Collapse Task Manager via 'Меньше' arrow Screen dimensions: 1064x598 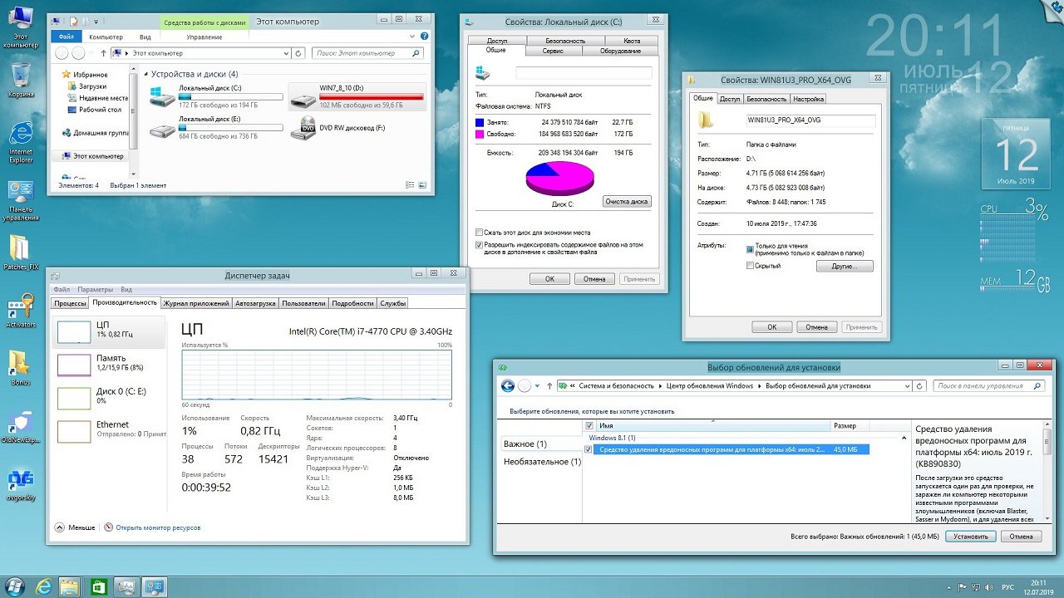(60, 527)
